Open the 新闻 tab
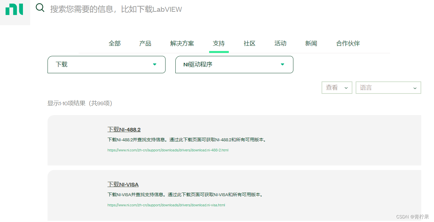Image resolution: width=434 pixels, height=222 pixels. click(311, 43)
